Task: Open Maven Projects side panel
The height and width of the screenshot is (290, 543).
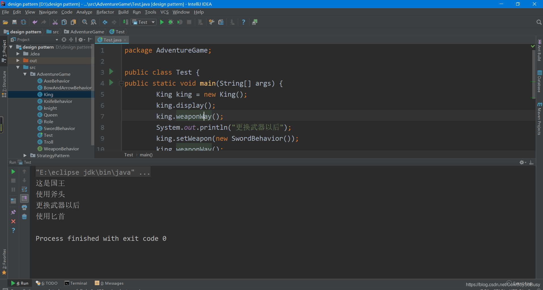Action: [539, 119]
